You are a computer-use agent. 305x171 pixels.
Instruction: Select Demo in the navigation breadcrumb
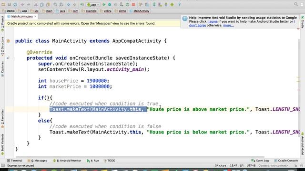coord(9,11)
